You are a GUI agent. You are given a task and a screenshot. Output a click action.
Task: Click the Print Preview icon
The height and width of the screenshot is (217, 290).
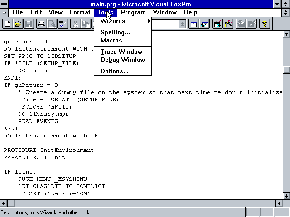pos(52,24)
